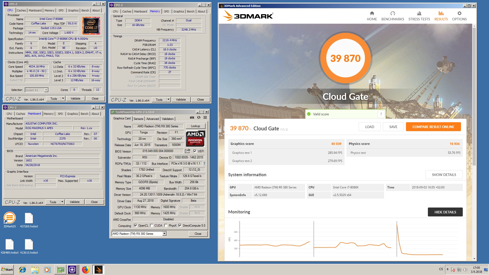Click the CS language indicator in taskbar
489x275 pixels.
(441, 269)
